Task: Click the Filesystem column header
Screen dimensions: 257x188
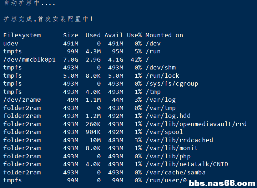Action: (22, 35)
